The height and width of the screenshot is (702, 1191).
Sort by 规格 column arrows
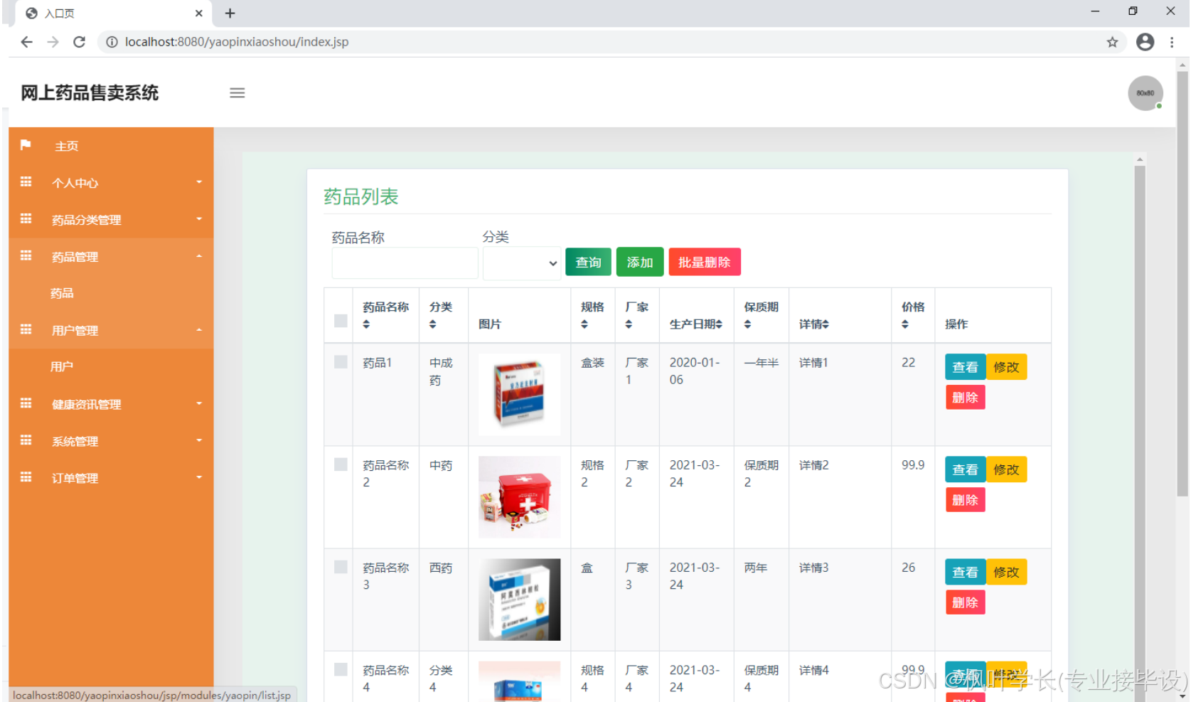[x=584, y=324]
